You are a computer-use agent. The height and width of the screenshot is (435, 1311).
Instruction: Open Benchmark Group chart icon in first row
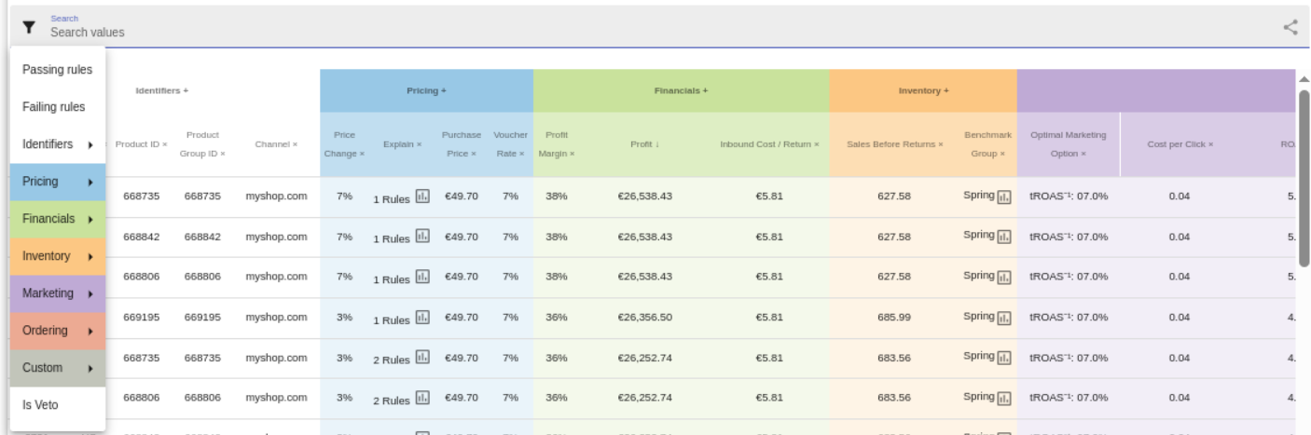pos(1004,197)
